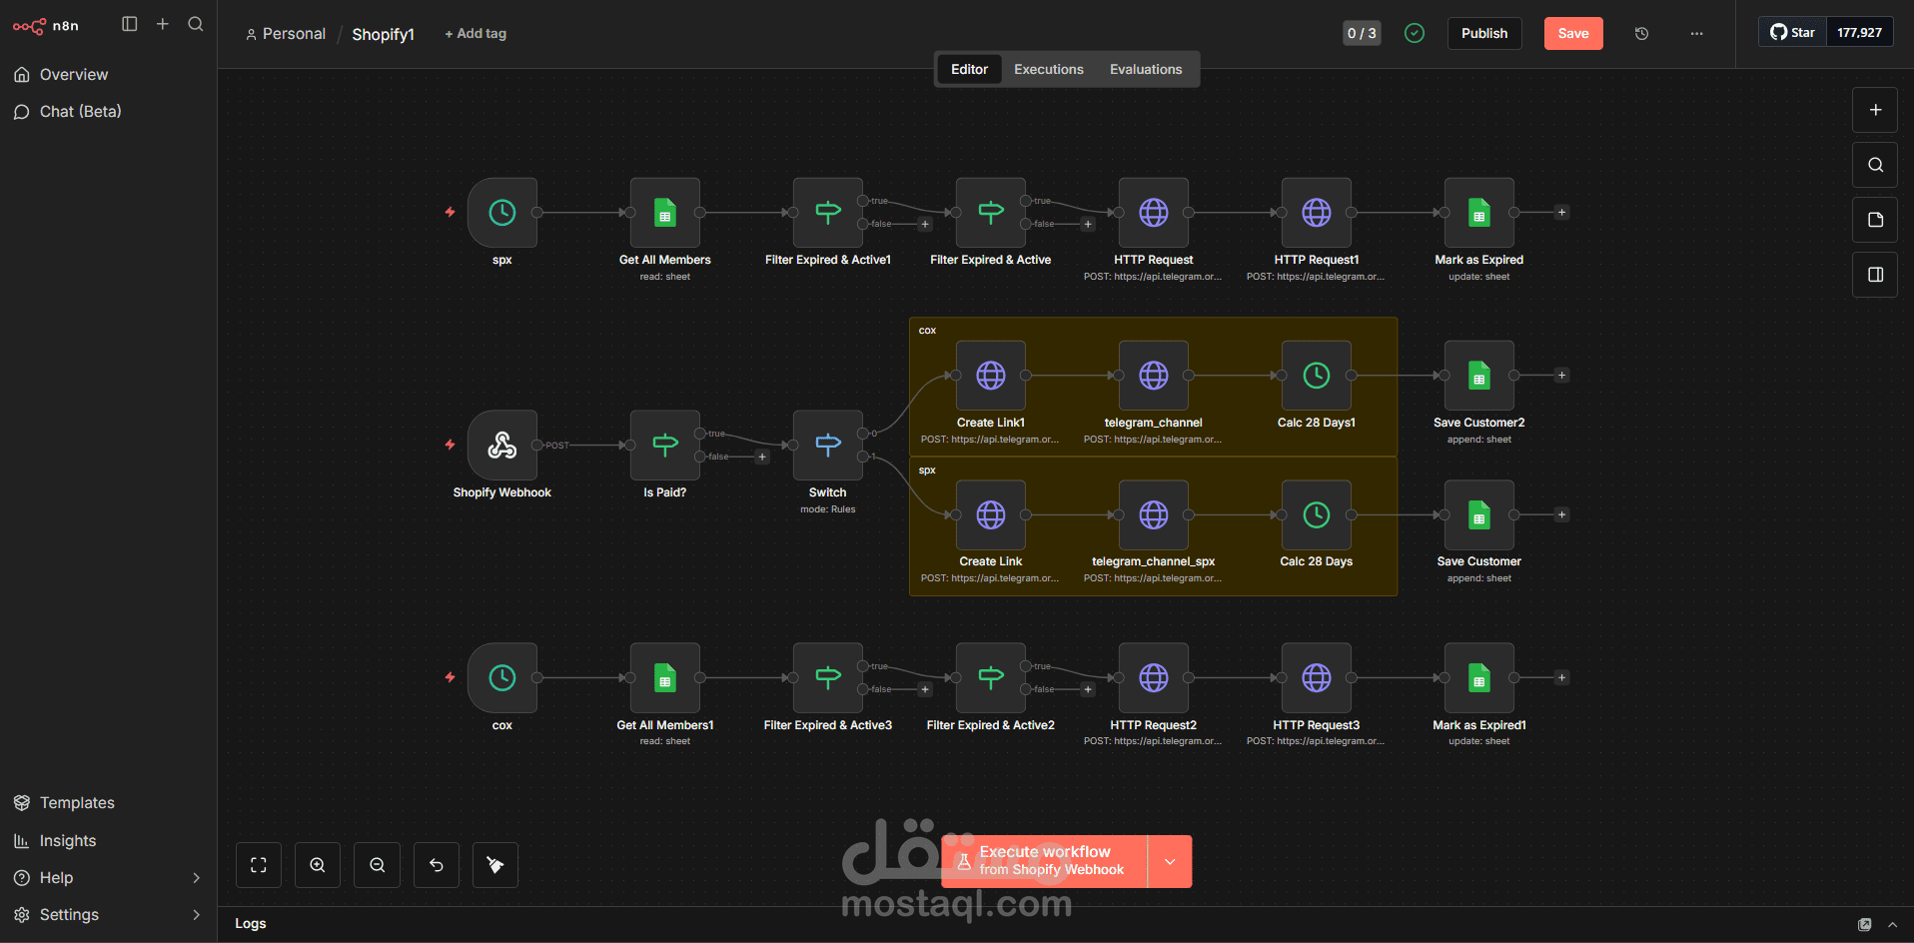Switch to the Executions tab
The image size is (1914, 943).
[x=1048, y=69]
